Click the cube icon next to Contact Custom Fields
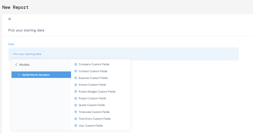Image resolution: width=253 pixels, height=134 pixels. pyautogui.click(x=76, y=71)
